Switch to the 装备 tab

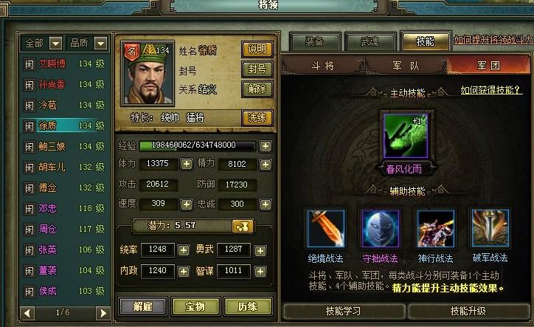point(315,42)
